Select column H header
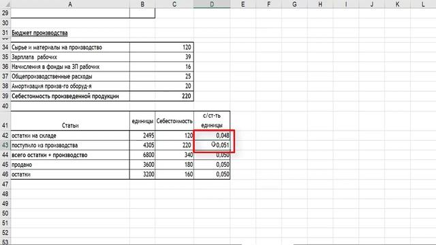This screenshot has width=436, height=245. [320, 4]
